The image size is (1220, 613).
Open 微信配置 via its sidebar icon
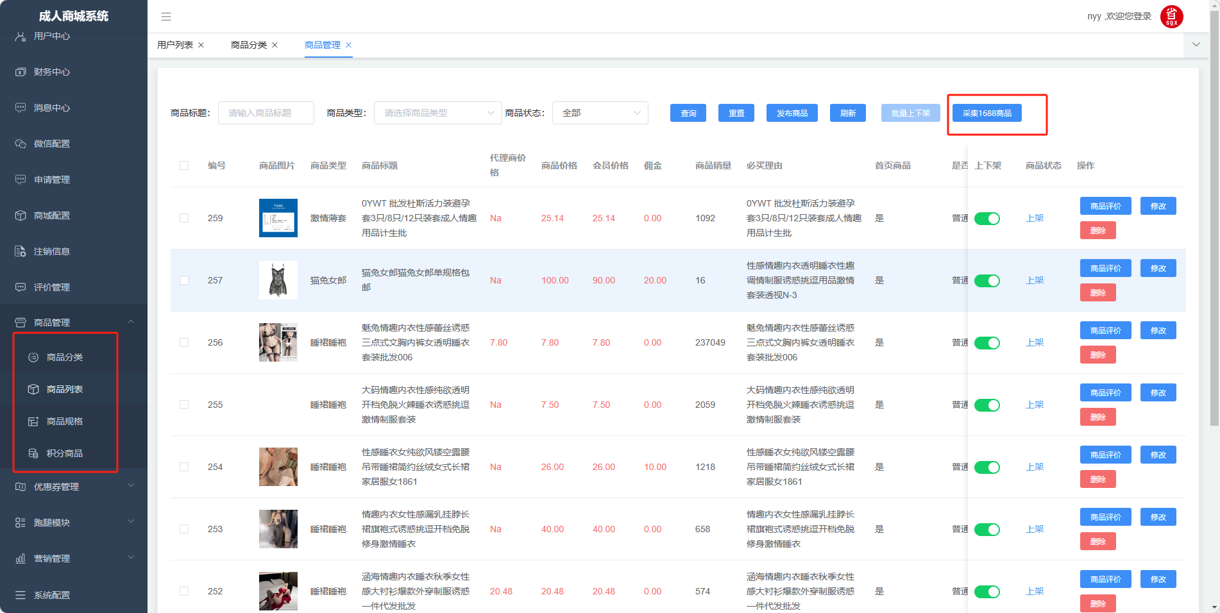21,144
